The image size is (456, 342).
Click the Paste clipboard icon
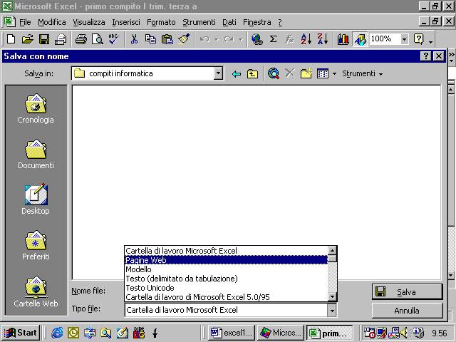(167, 39)
